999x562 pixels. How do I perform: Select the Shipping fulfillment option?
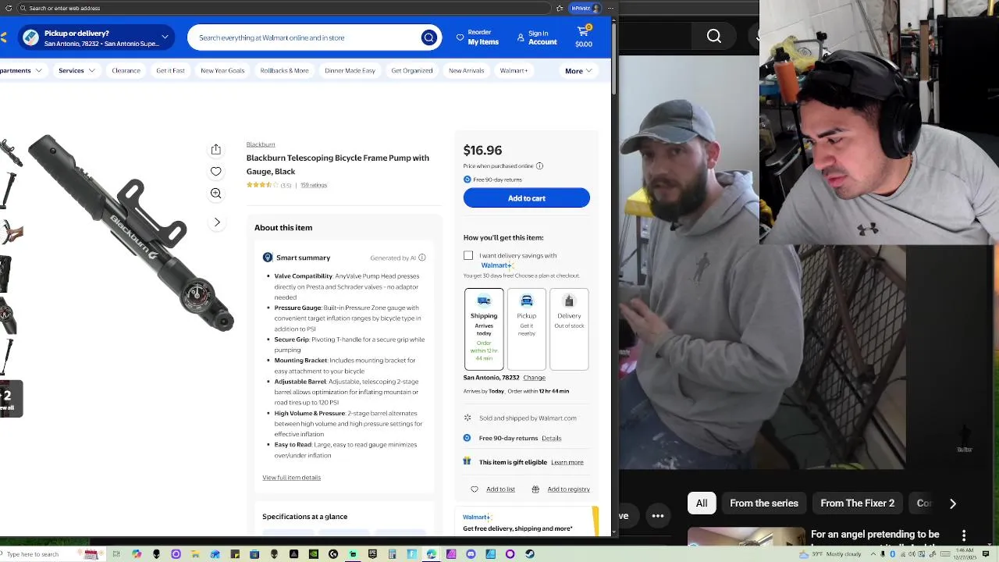[x=484, y=329]
